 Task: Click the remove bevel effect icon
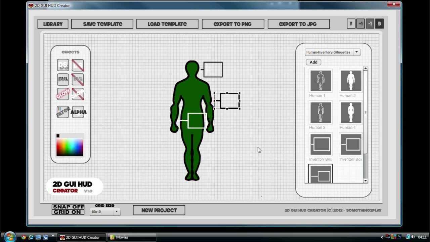78,79
